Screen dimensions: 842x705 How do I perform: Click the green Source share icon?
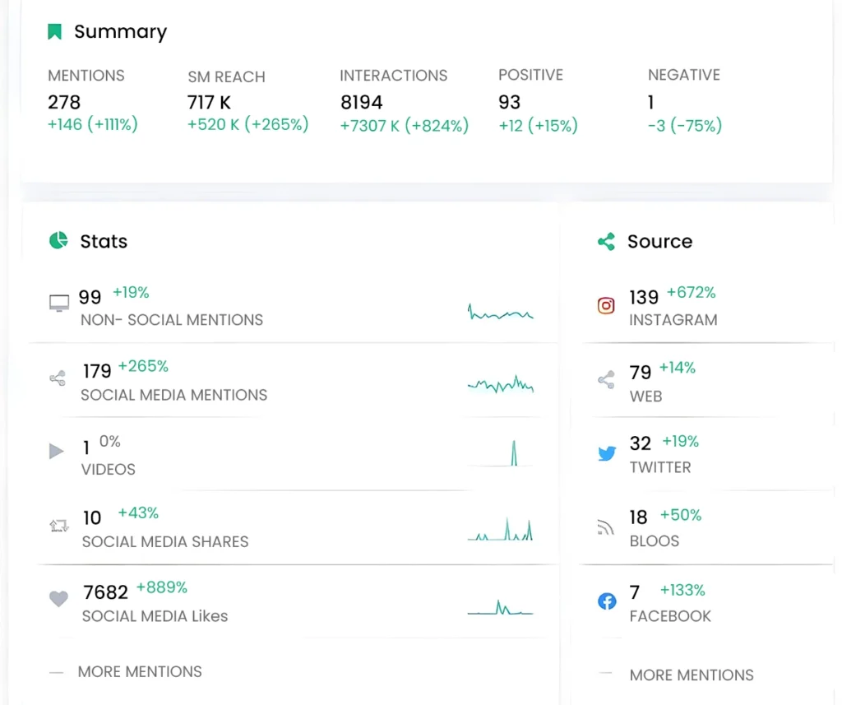606,242
